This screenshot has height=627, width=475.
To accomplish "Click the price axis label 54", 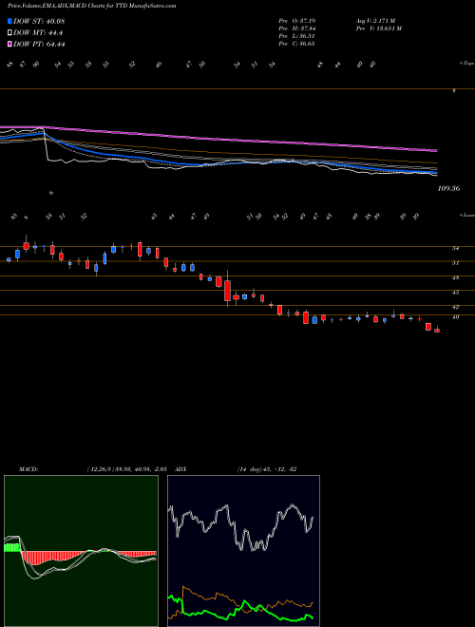I will pyautogui.click(x=455, y=248).
